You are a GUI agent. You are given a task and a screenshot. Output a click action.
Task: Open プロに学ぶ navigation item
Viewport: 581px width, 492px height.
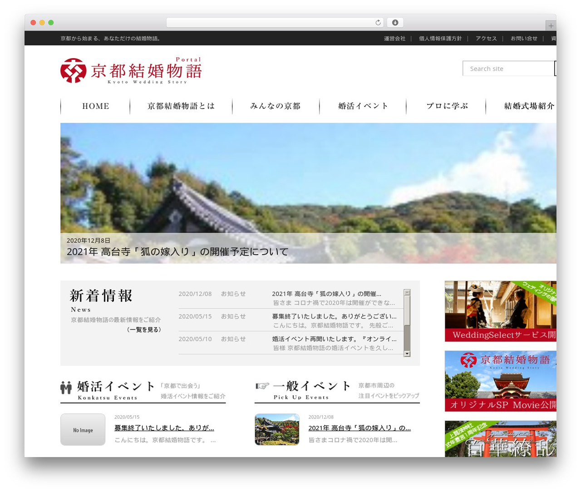coord(447,106)
